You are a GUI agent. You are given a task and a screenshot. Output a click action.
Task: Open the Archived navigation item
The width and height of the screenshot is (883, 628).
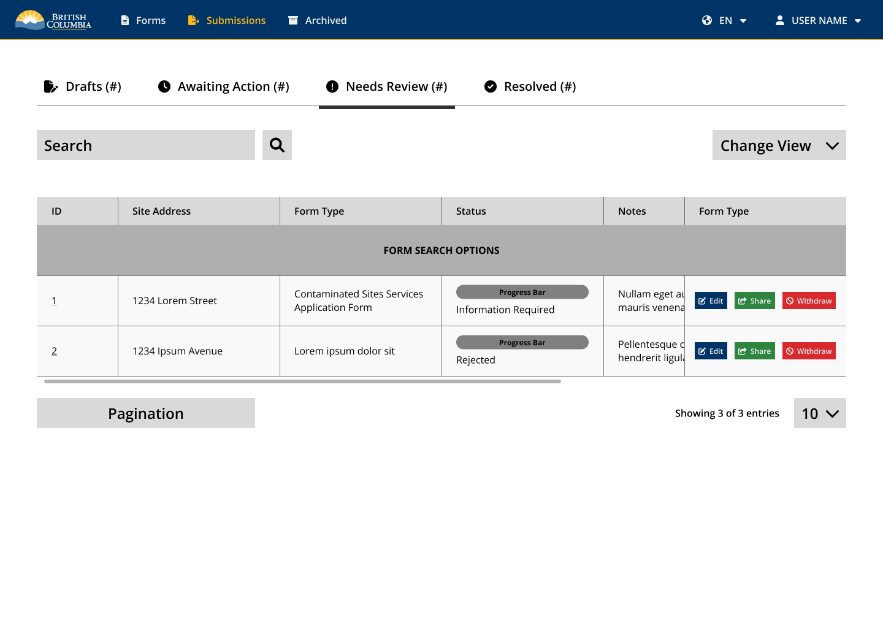318,20
